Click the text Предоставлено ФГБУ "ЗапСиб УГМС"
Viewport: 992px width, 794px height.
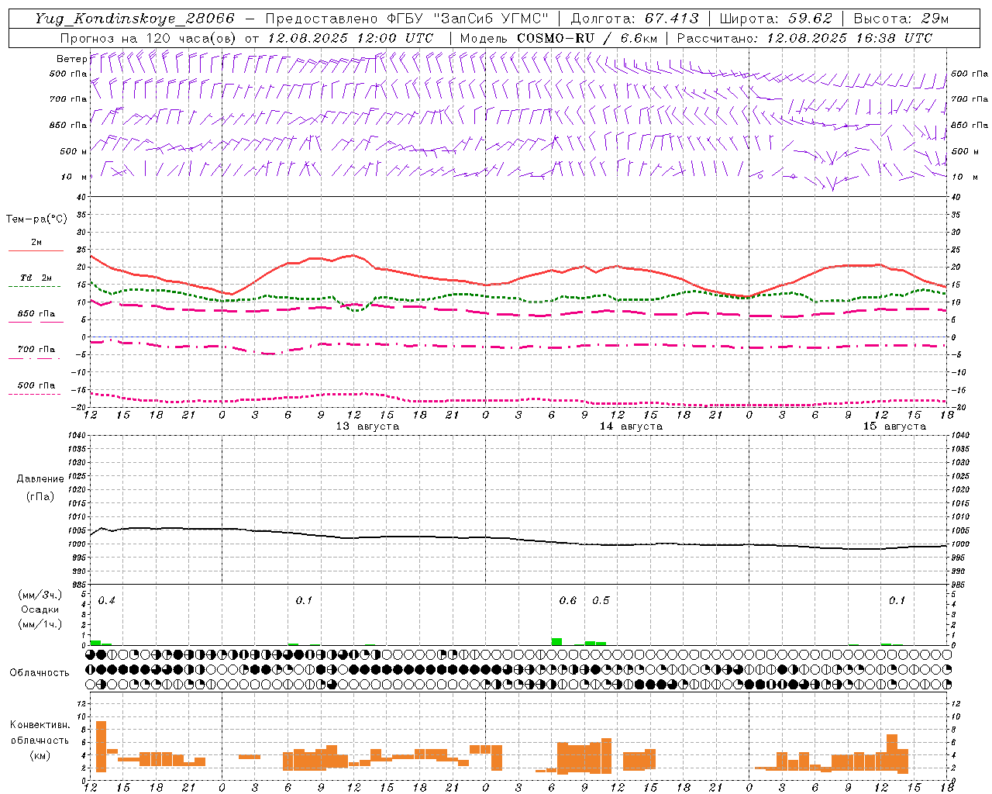coord(406,19)
